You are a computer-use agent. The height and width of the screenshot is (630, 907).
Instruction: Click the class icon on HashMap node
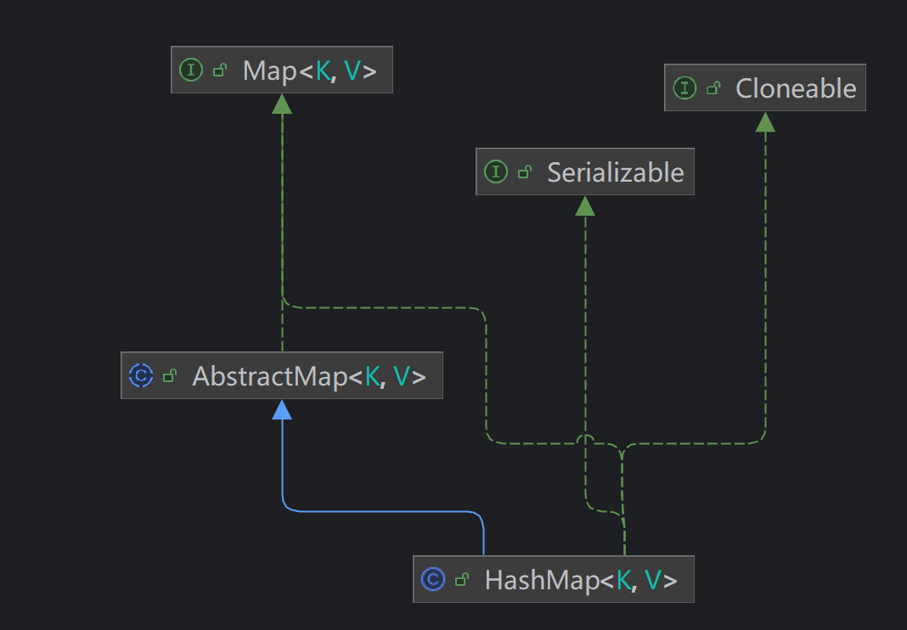433,579
